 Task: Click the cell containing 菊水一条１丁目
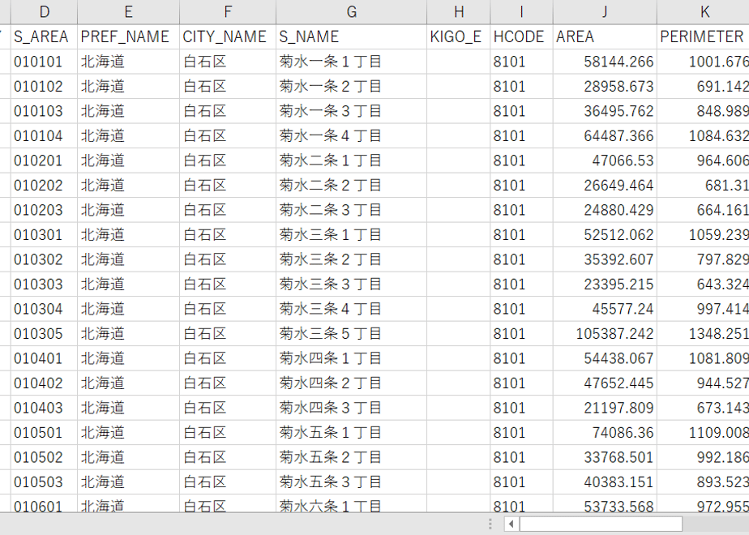click(x=351, y=62)
